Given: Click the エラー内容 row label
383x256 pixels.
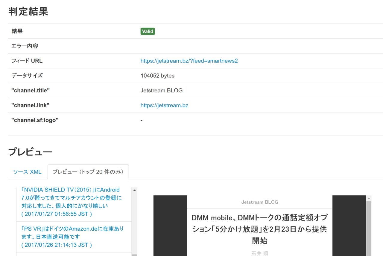Looking at the screenshot, I should click(x=25, y=46).
